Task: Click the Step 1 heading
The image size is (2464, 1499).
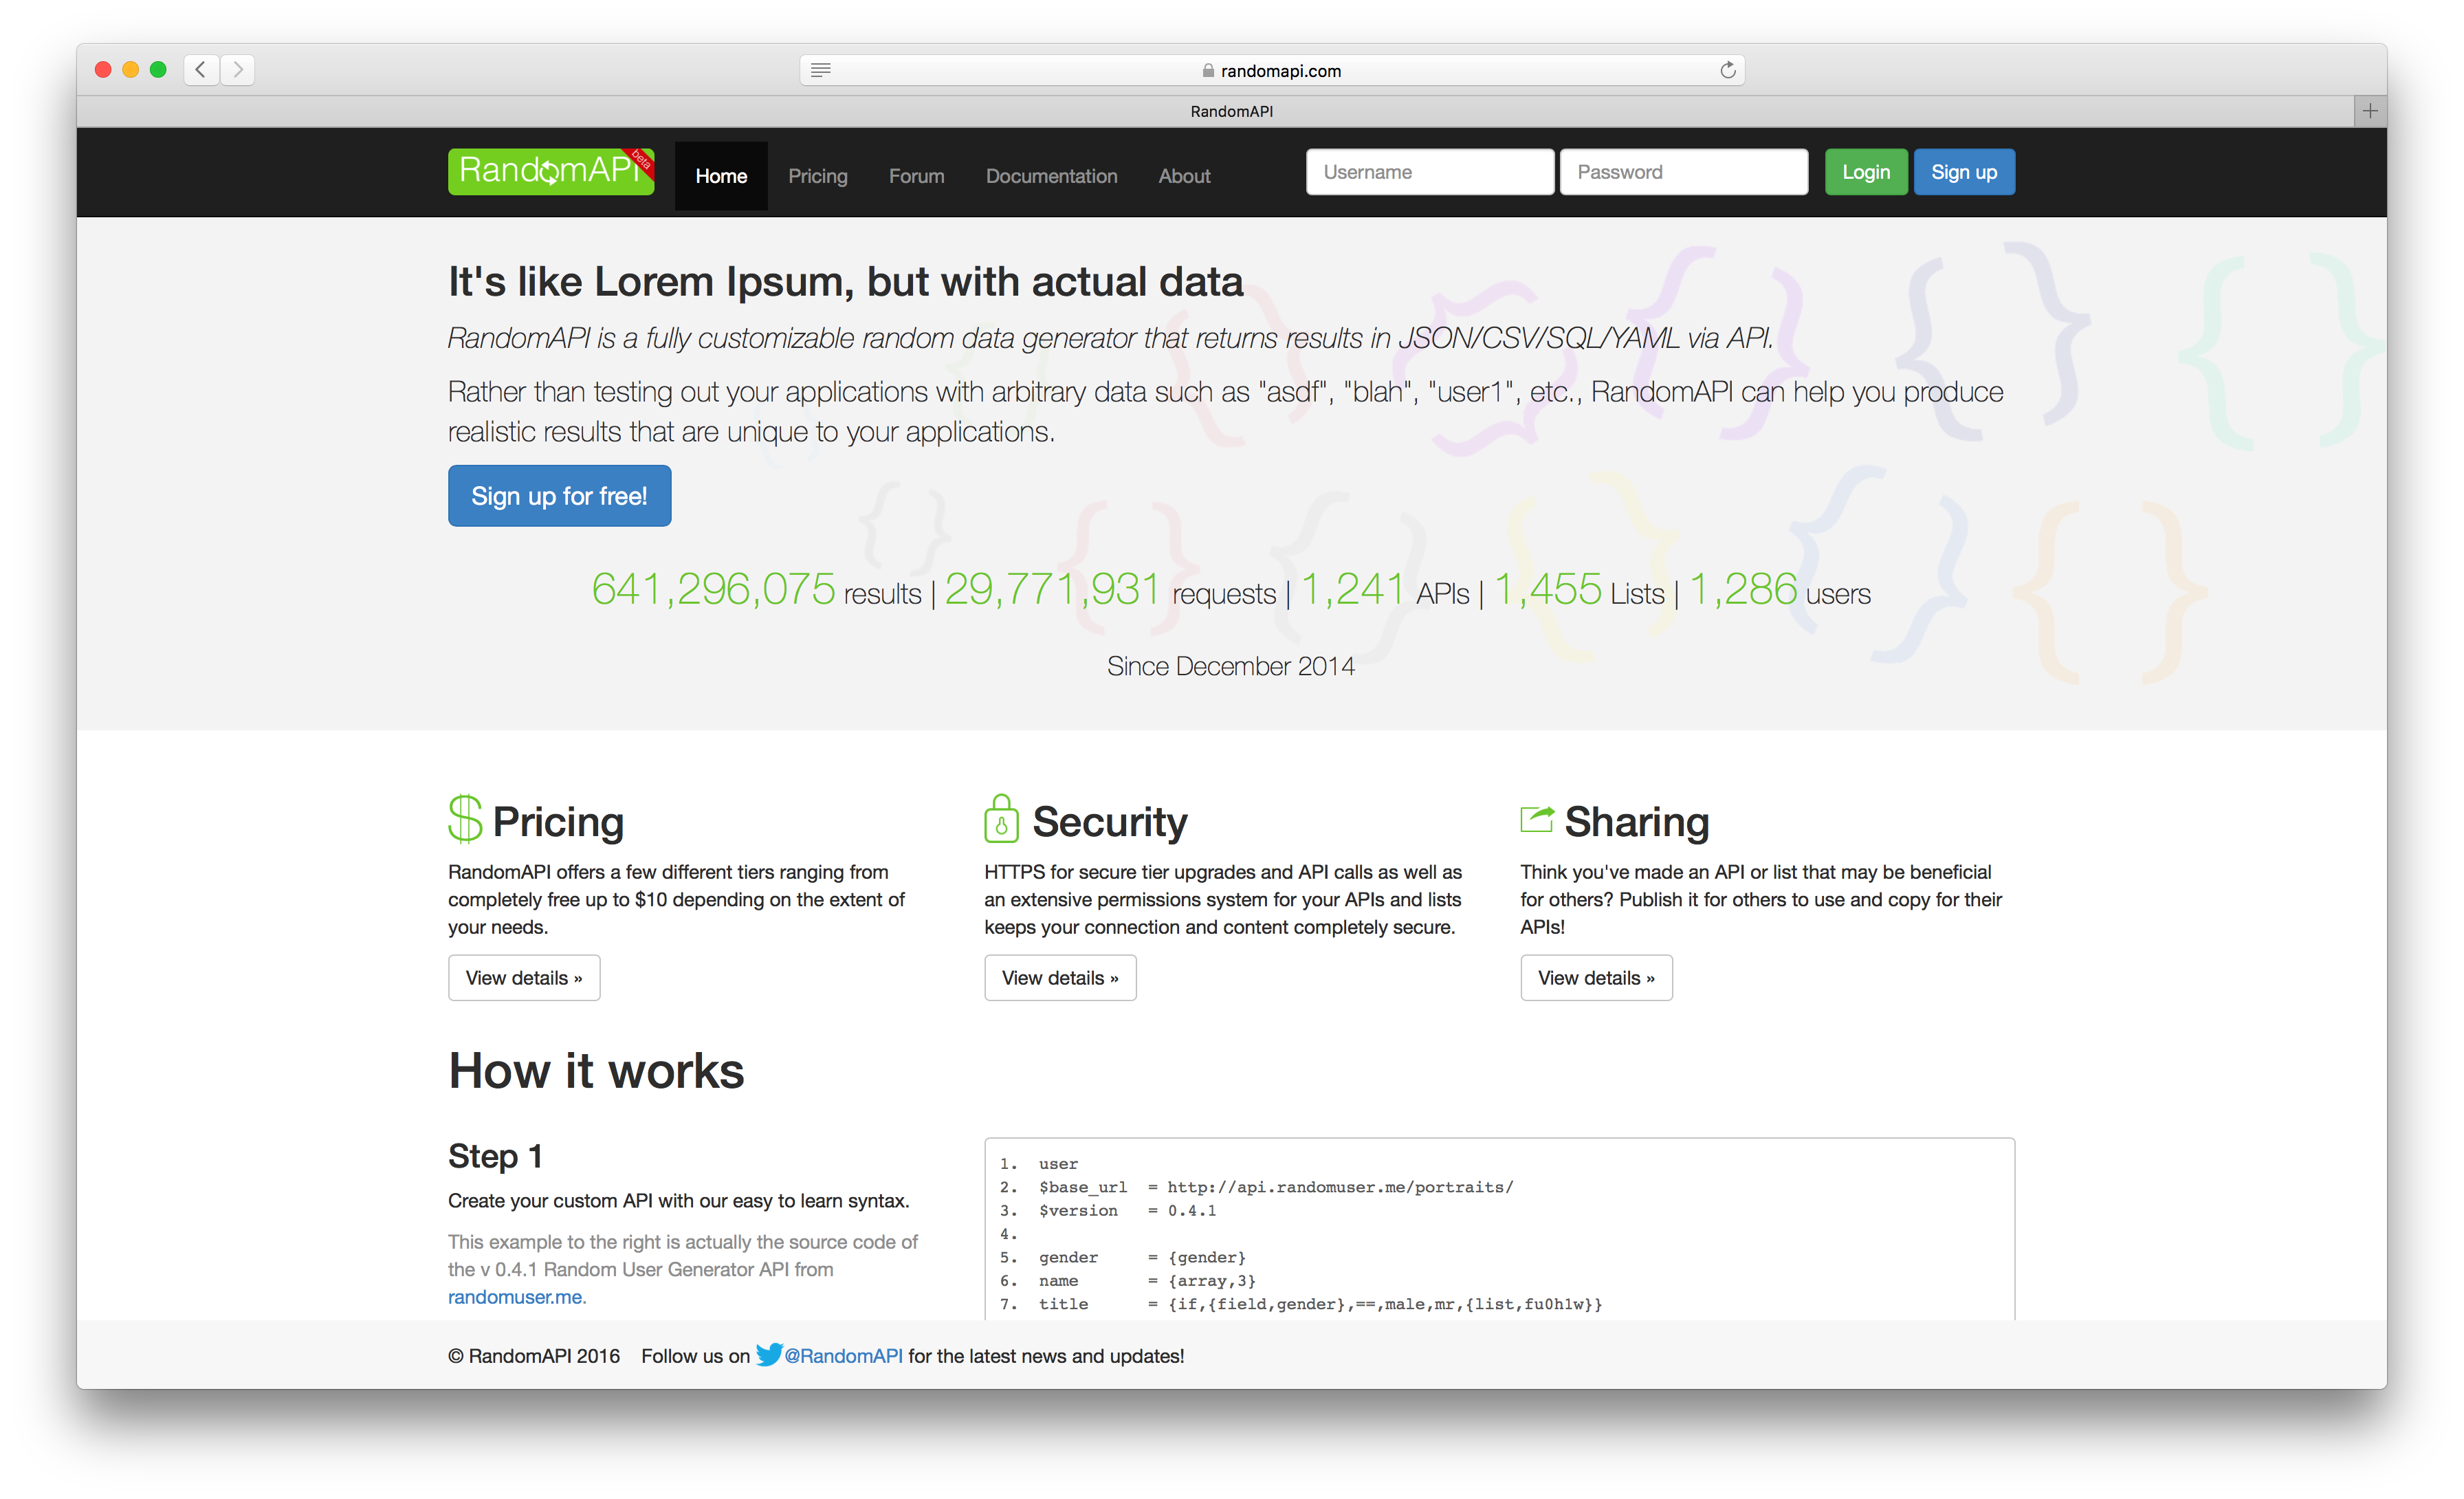Action: (x=495, y=1156)
